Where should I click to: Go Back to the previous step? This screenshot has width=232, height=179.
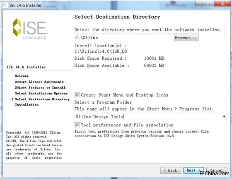point(170,170)
